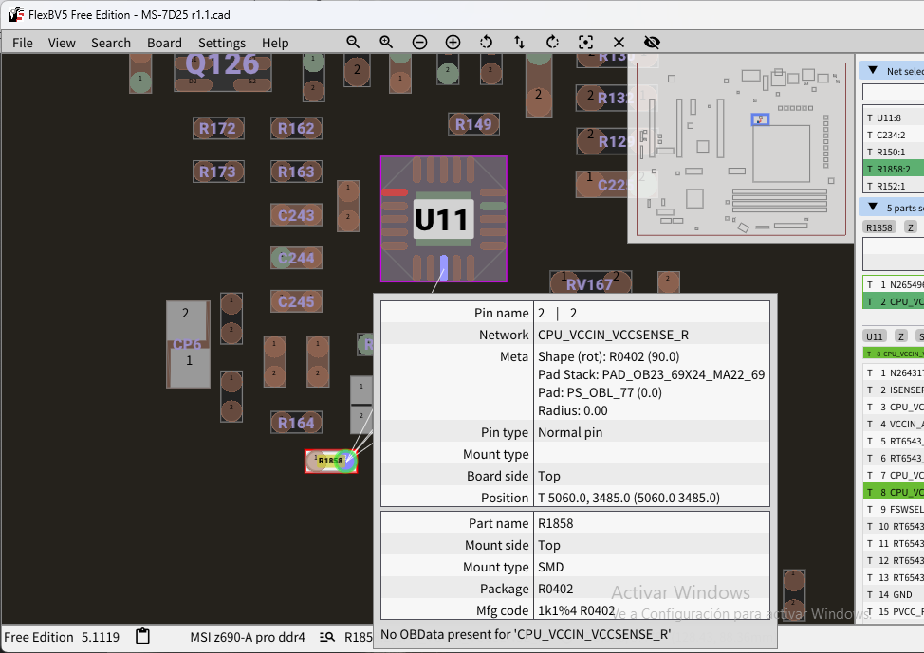Click the clipboard icon in status bar
The height and width of the screenshot is (653, 924).
pyautogui.click(x=143, y=636)
